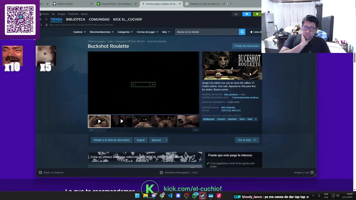Open the Ayuda menu
Screen dimensions: 356x200
coord(84,14)
